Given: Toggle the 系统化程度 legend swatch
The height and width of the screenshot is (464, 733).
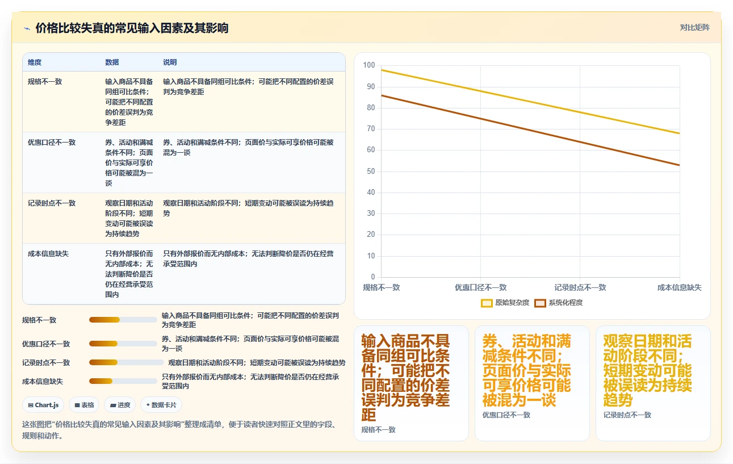Looking at the screenshot, I should point(540,303).
